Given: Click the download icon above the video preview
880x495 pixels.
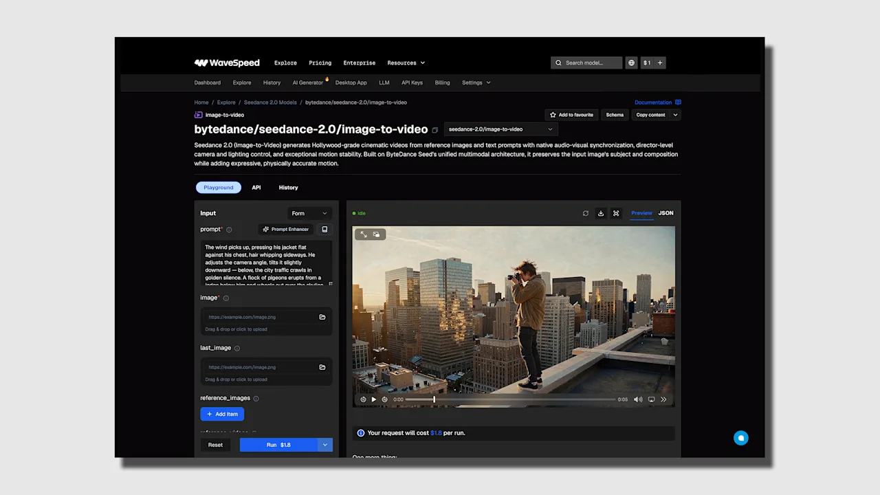Looking at the screenshot, I should (600, 213).
